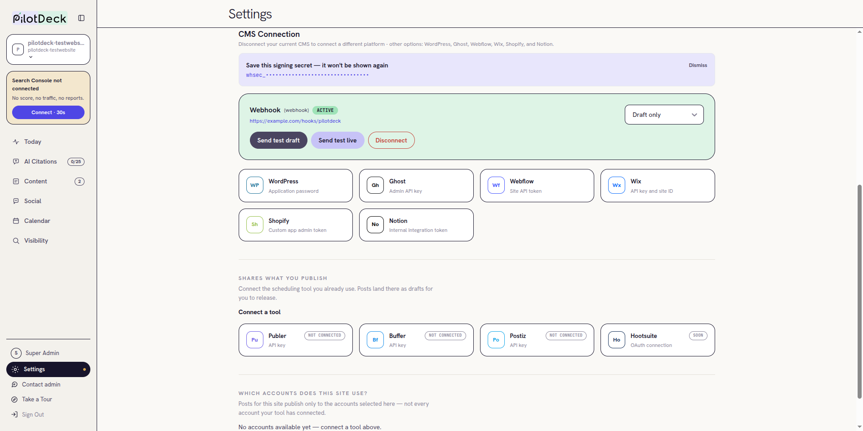Click Notion No icon
863x431 pixels.
[x=375, y=224]
